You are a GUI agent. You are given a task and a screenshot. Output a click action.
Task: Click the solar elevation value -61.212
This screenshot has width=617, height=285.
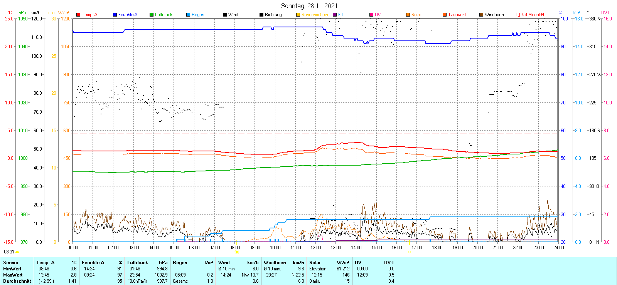[x=343, y=269]
